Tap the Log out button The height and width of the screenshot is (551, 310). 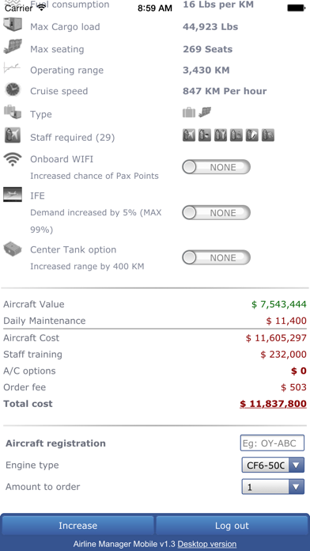[232, 526]
